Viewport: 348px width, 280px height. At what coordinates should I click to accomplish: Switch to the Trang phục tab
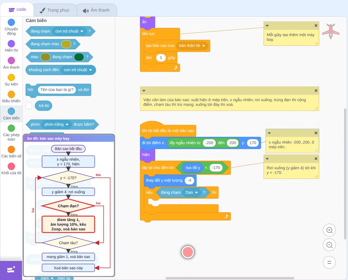[x=55, y=10]
